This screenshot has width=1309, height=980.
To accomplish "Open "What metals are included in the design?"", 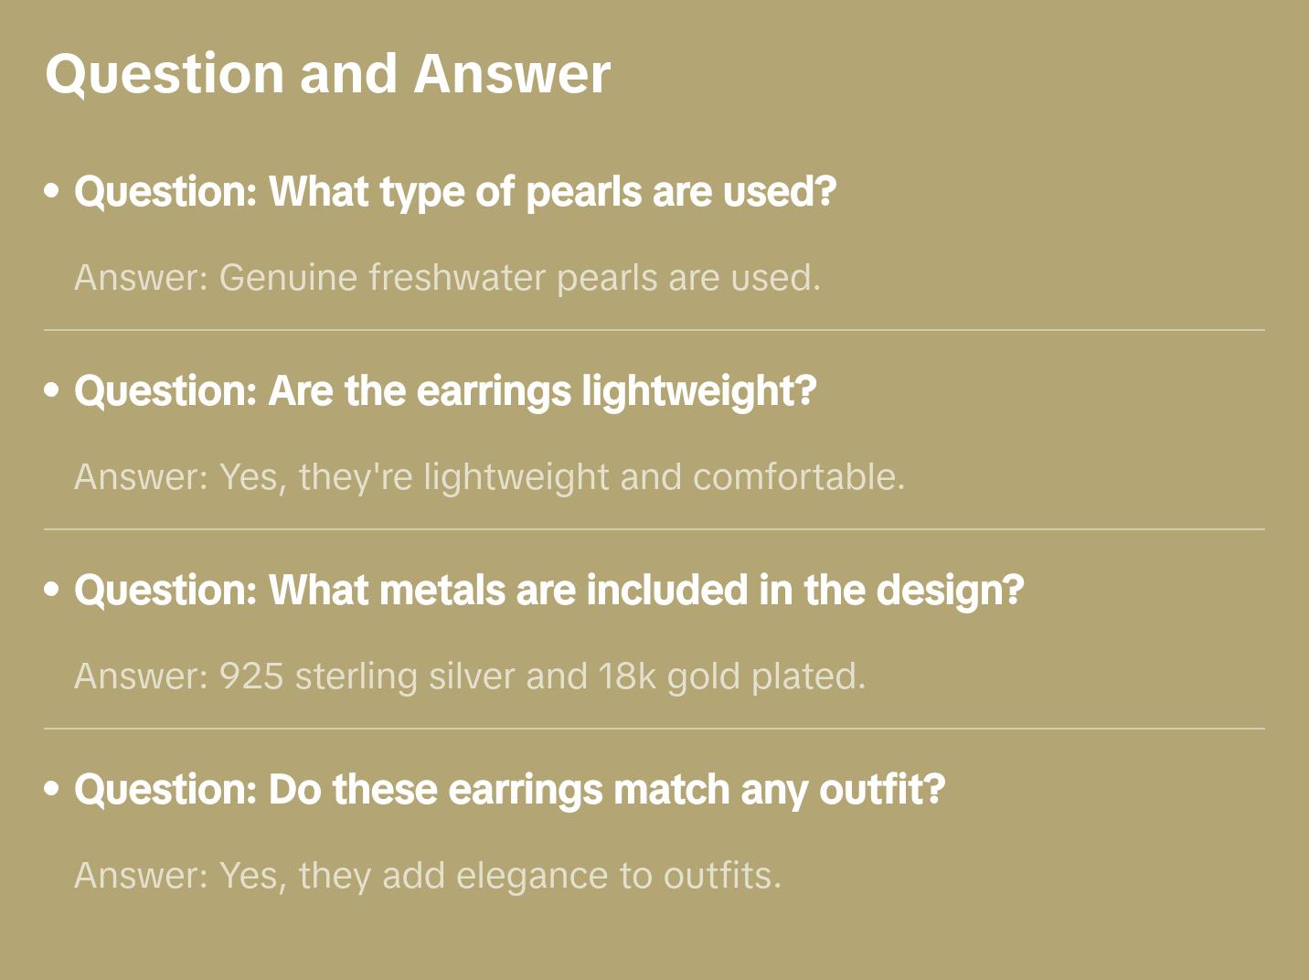I will pyautogui.click(x=548, y=591).
